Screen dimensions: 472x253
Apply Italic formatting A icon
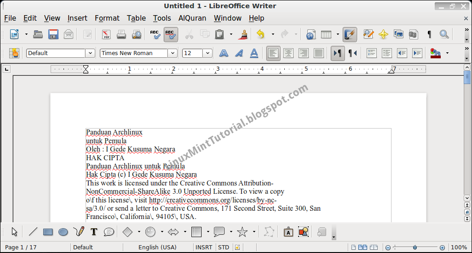(239, 53)
